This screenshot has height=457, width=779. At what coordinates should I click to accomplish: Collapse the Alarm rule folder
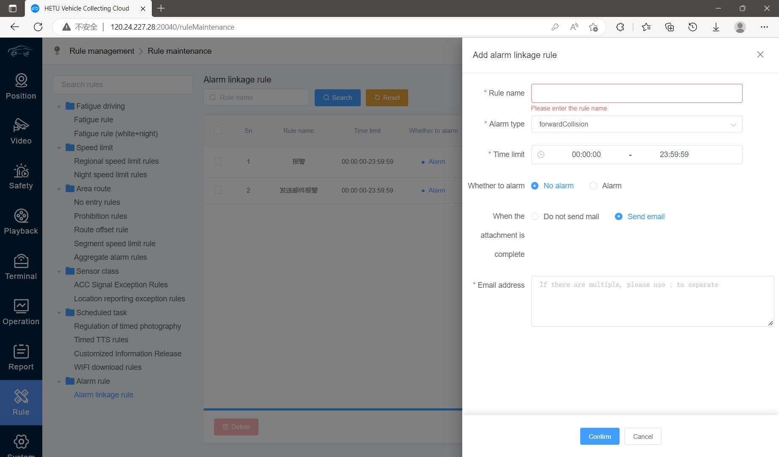tap(59, 382)
